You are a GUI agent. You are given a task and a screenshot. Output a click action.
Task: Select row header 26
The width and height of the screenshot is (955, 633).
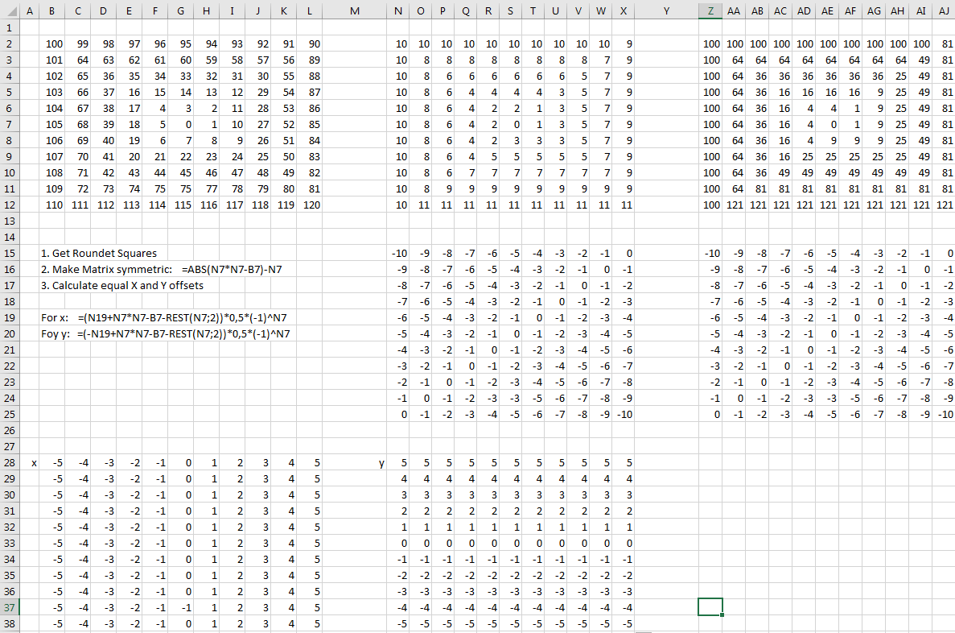pos(9,430)
